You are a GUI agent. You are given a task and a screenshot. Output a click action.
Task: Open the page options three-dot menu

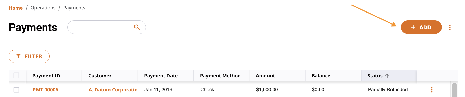click(x=450, y=27)
